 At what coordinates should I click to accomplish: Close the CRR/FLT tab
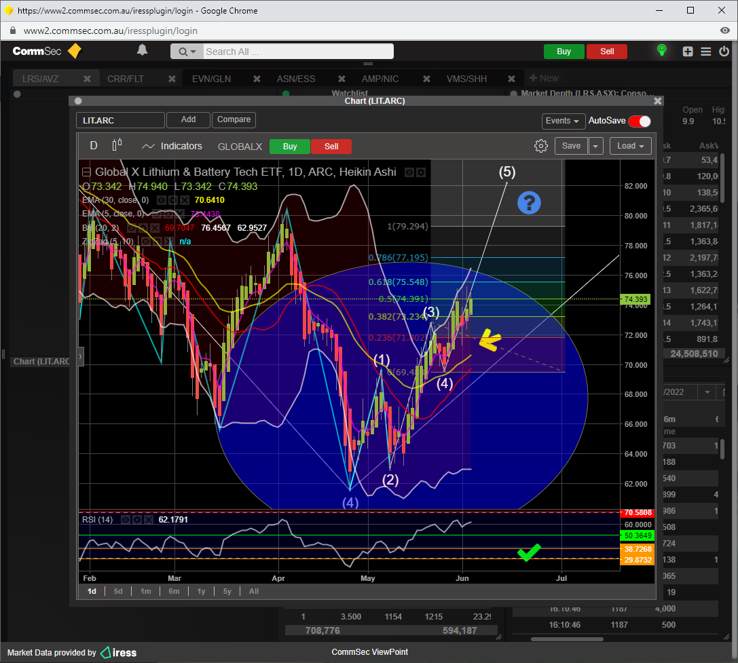tap(172, 79)
